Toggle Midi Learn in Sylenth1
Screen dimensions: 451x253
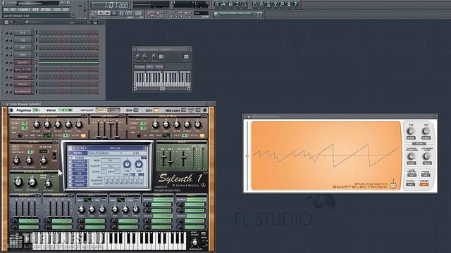(x=183, y=110)
